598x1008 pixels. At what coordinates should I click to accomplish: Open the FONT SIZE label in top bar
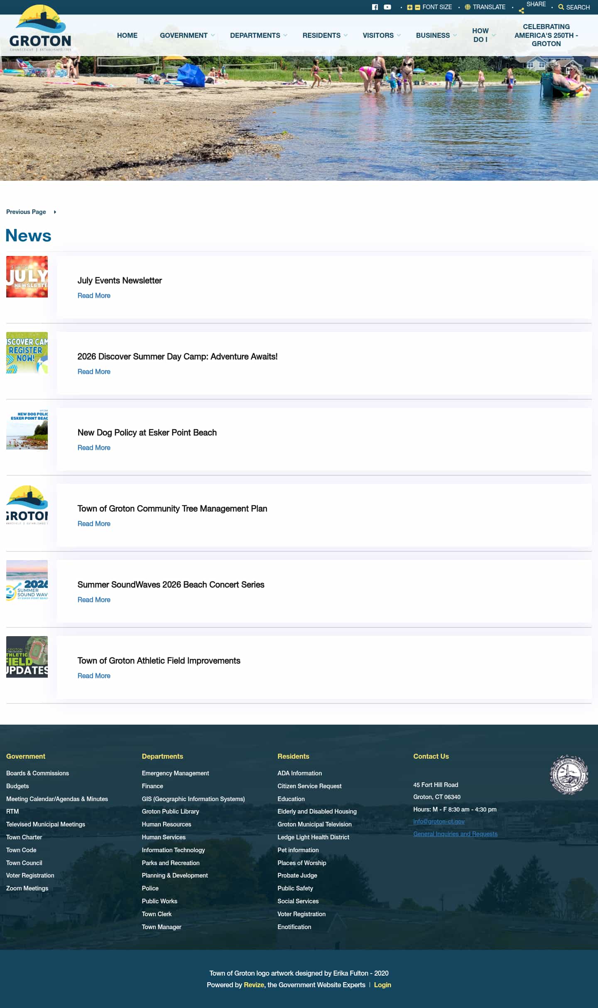[437, 7]
